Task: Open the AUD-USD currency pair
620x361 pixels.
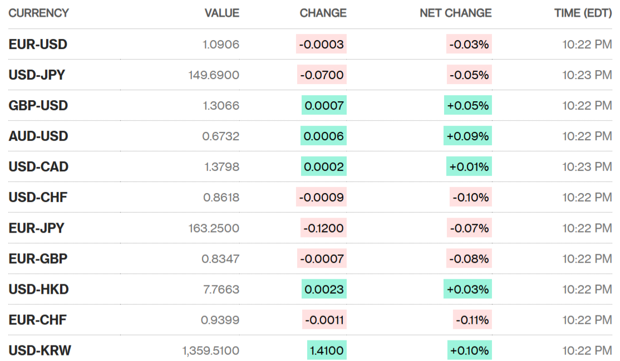Action: click(38, 136)
